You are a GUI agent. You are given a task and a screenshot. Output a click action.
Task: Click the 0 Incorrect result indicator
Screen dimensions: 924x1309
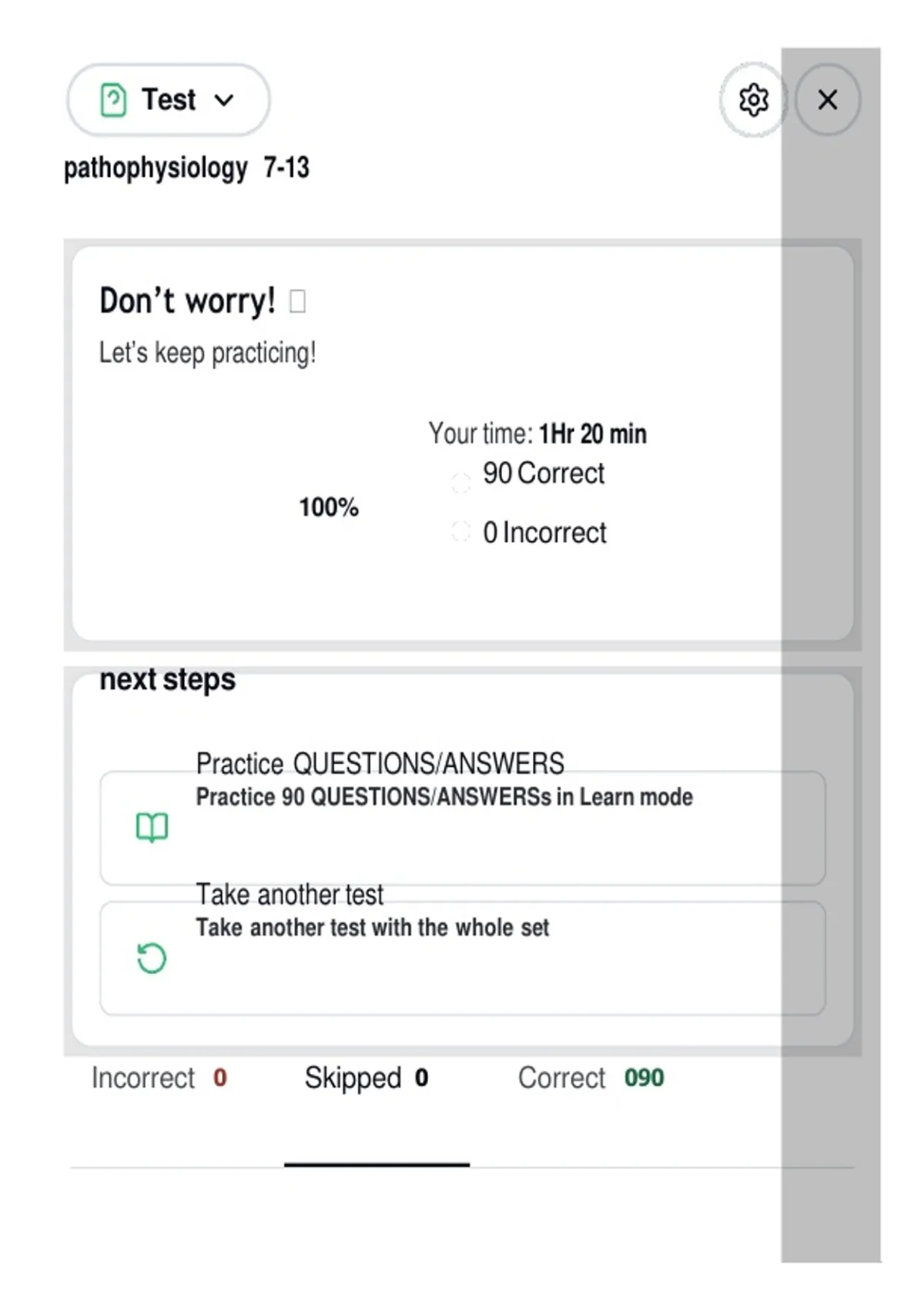(x=544, y=533)
